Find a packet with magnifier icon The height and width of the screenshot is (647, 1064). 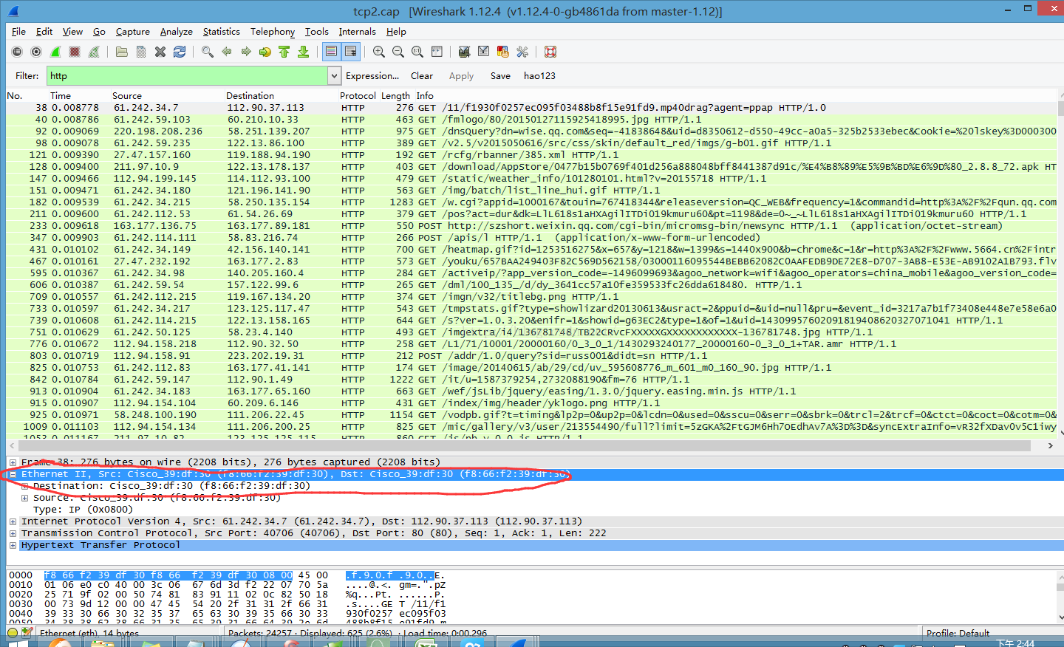(208, 52)
